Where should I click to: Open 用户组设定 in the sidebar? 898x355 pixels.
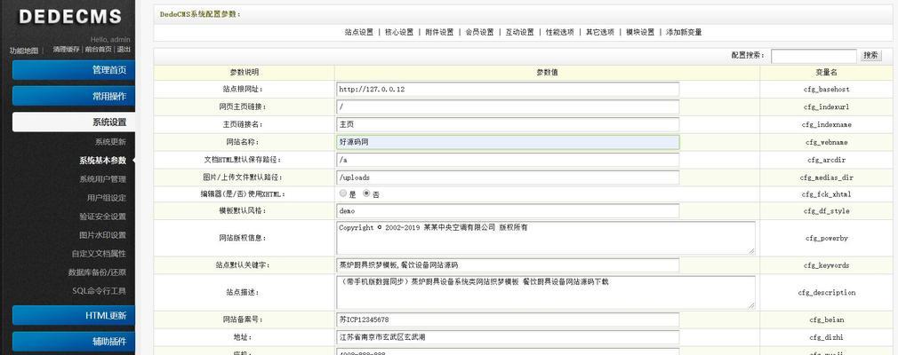[107, 198]
